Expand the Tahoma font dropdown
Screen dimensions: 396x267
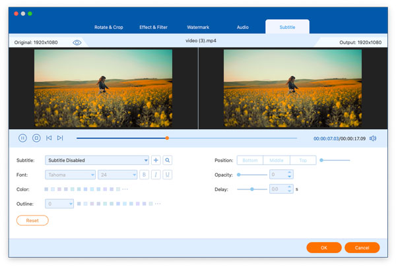click(71, 175)
